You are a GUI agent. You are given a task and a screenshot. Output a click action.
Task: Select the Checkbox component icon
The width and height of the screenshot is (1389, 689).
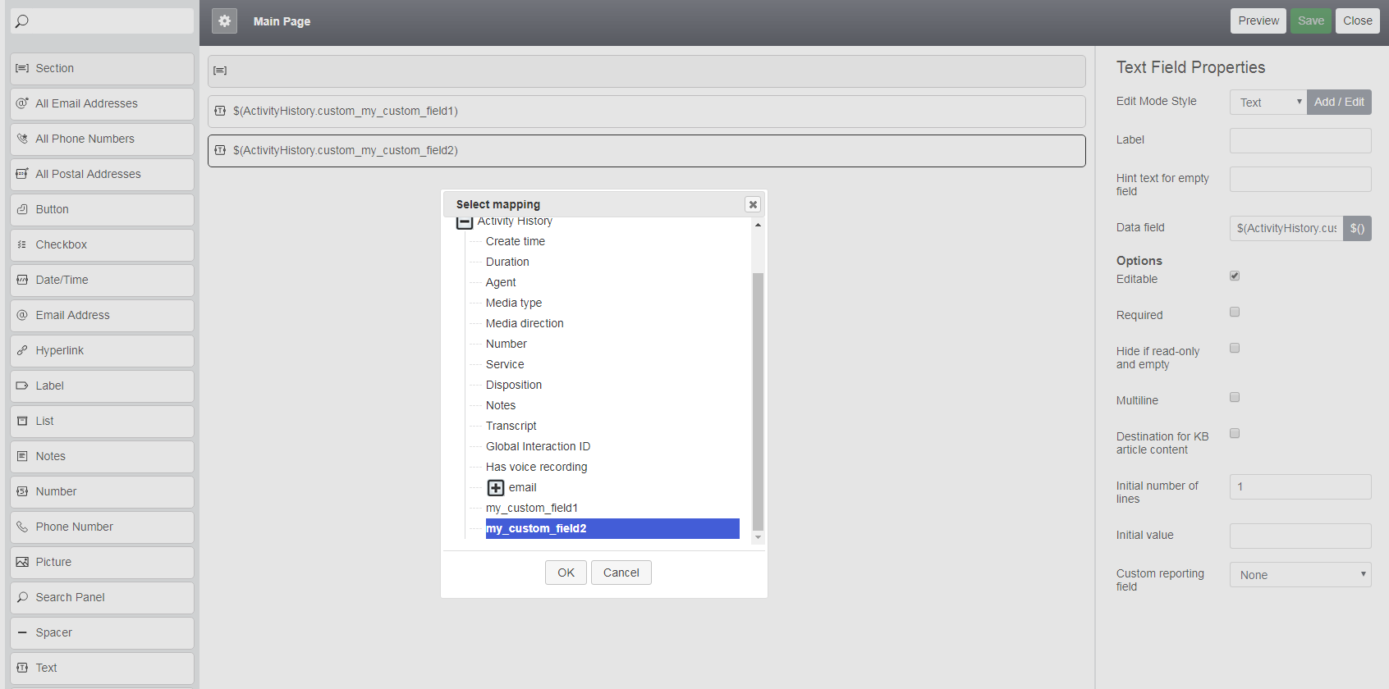(22, 244)
